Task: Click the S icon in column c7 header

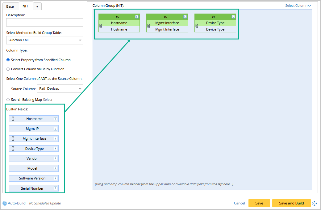Action: pos(233,17)
